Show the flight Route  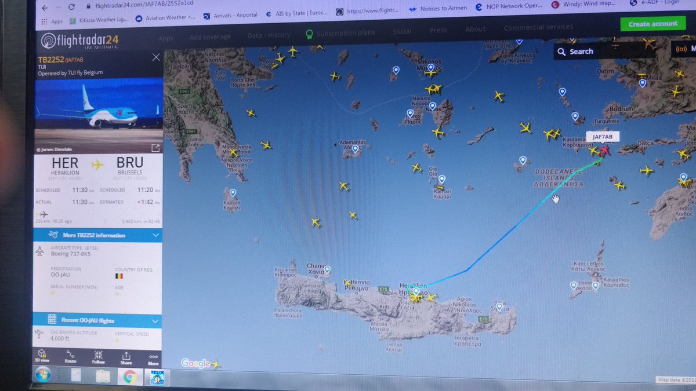[x=70, y=356]
